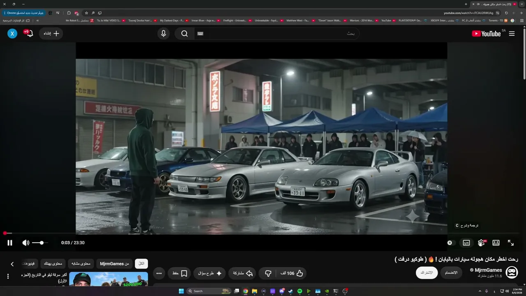Like the video (106 ألف)
This screenshot has width=526, height=296.
click(x=292, y=273)
